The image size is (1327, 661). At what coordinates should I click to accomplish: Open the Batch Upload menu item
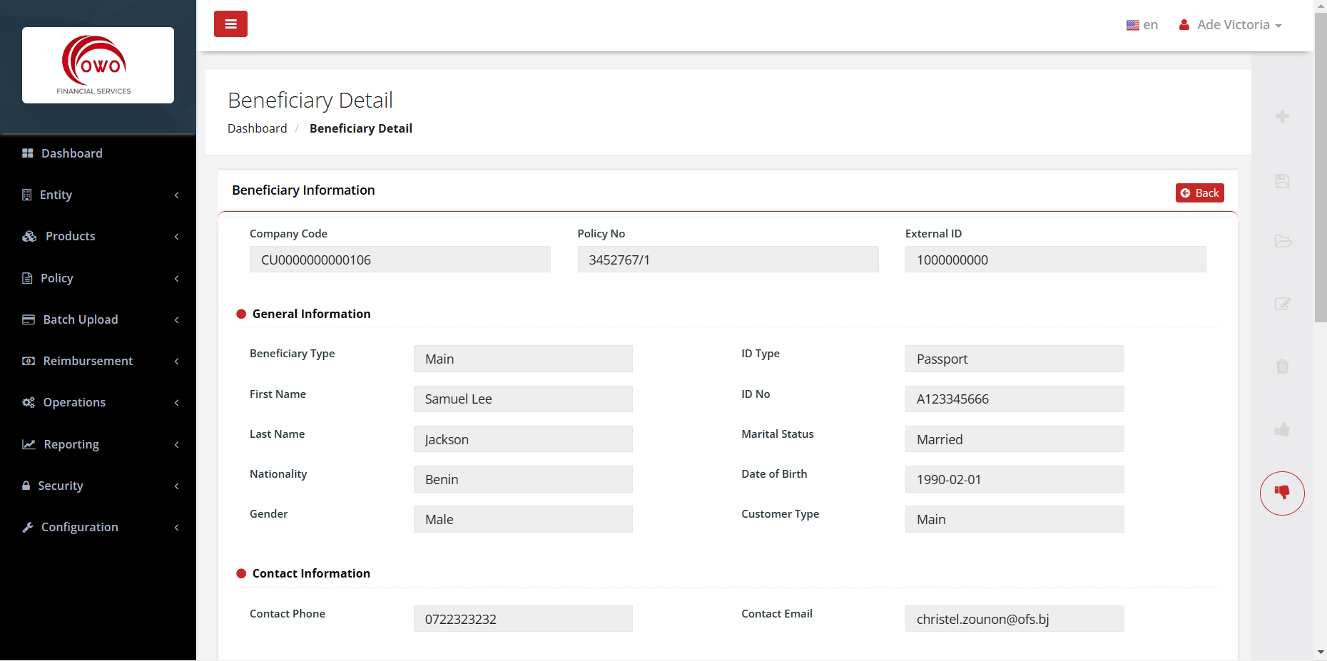coord(98,319)
